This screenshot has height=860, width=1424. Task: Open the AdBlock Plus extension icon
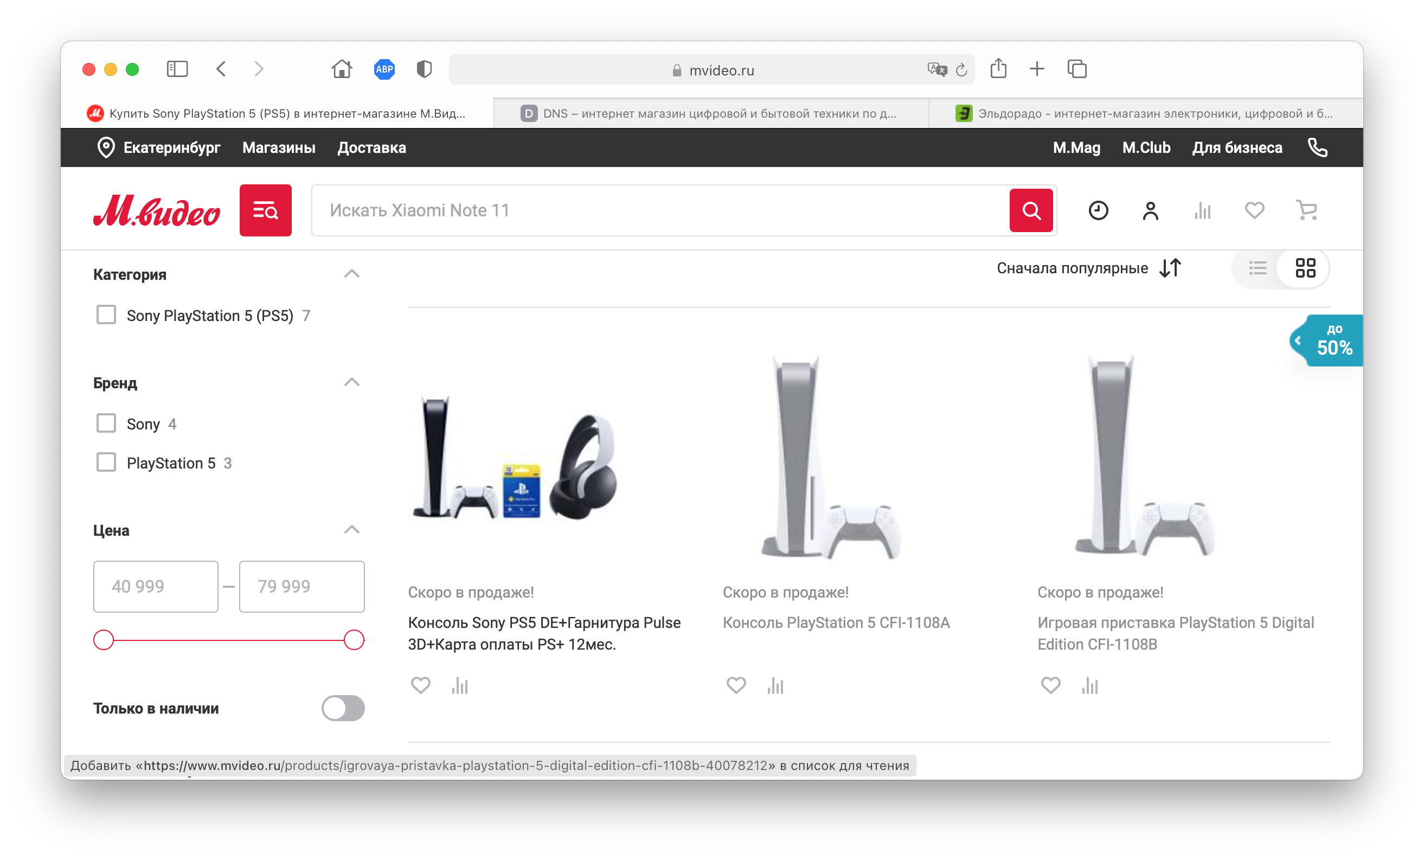384,69
